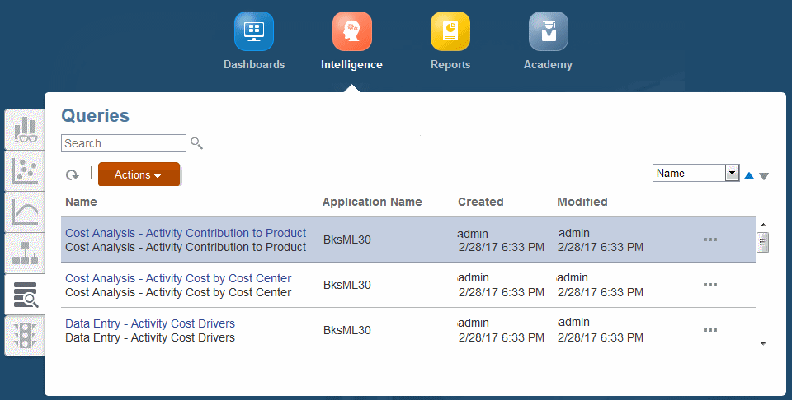Click Modified date of Activity Contribution row
The width and height of the screenshot is (792, 400).
click(601, 247)
